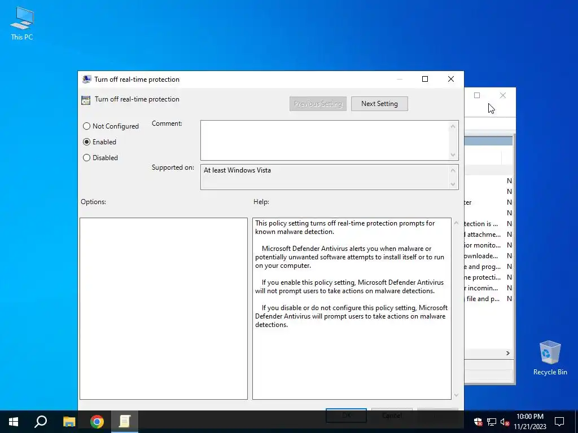Image resolution: width=578 pixels, height=433 pixels.
Task: Close the Turn off real-time protection dialog
Action: click(x=451, y=79)
